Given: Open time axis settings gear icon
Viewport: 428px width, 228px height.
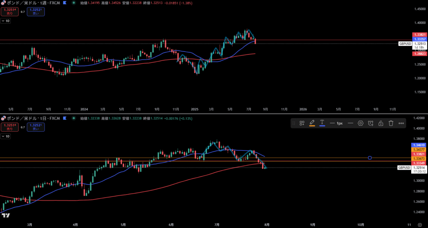Looking at the screenshot, I should tap(420, 225).
